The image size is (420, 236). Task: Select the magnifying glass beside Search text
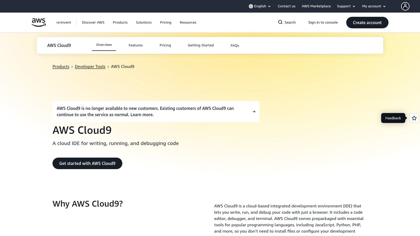[x=280, y=22]
